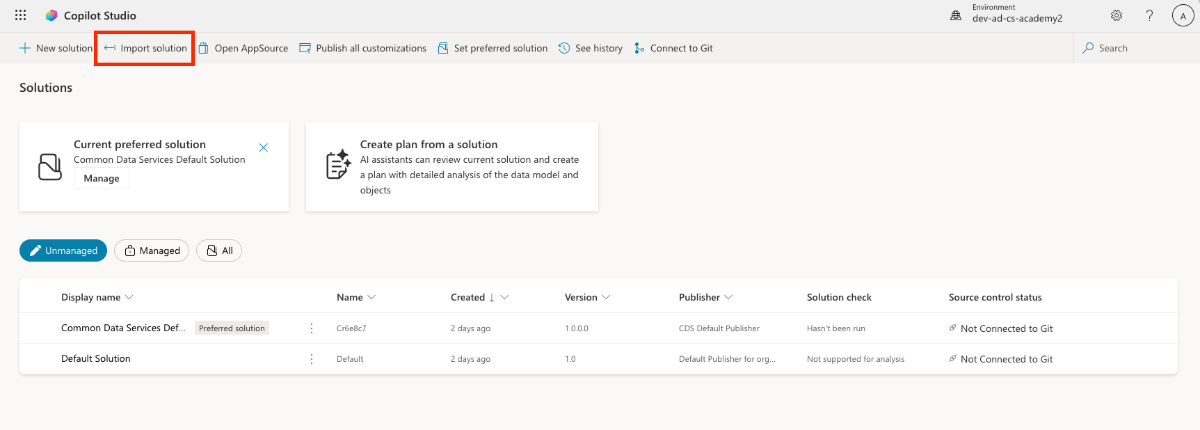Click the Source control status column header

[995, 297]
